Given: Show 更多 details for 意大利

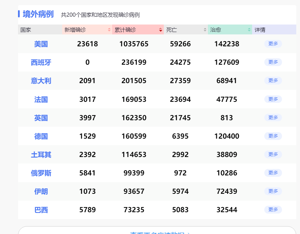Looking at the screenshot, I should (273, 80).
